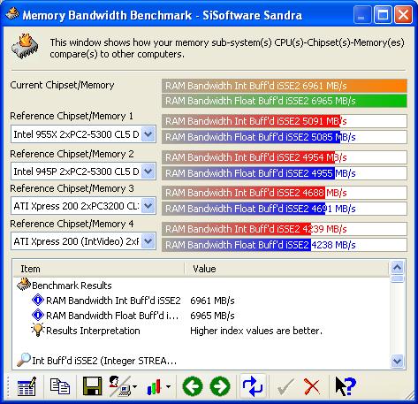
Task: Open the module options table icon
Action: point(27,386)
